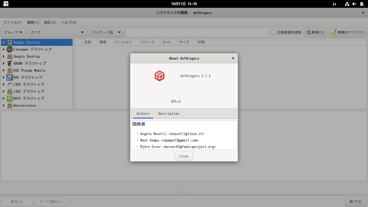Switch to the Authors tab

click(143, 114)
